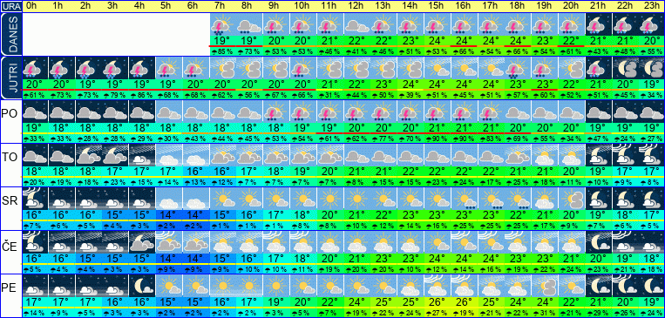Click the PO 15h thunderstorm icon
The width and height of the screenshot is (665, 318).
(438, 112)
